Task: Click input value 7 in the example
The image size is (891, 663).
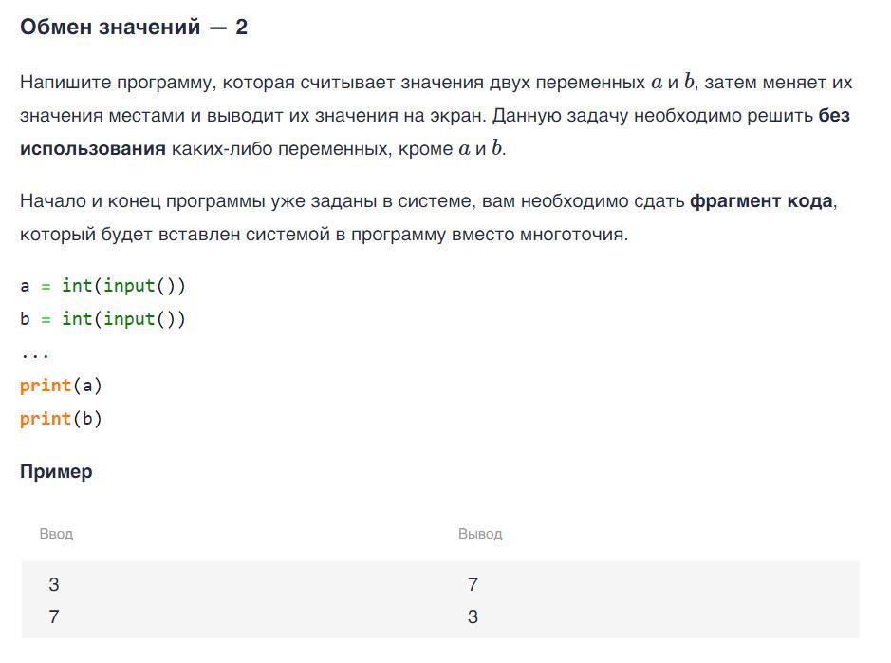Action: (54, 617)
